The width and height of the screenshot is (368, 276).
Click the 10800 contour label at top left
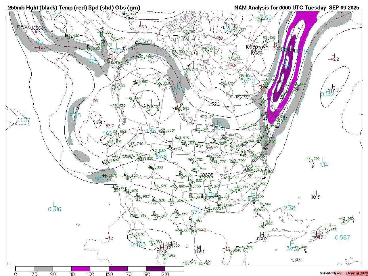click(x=22, y=27)
